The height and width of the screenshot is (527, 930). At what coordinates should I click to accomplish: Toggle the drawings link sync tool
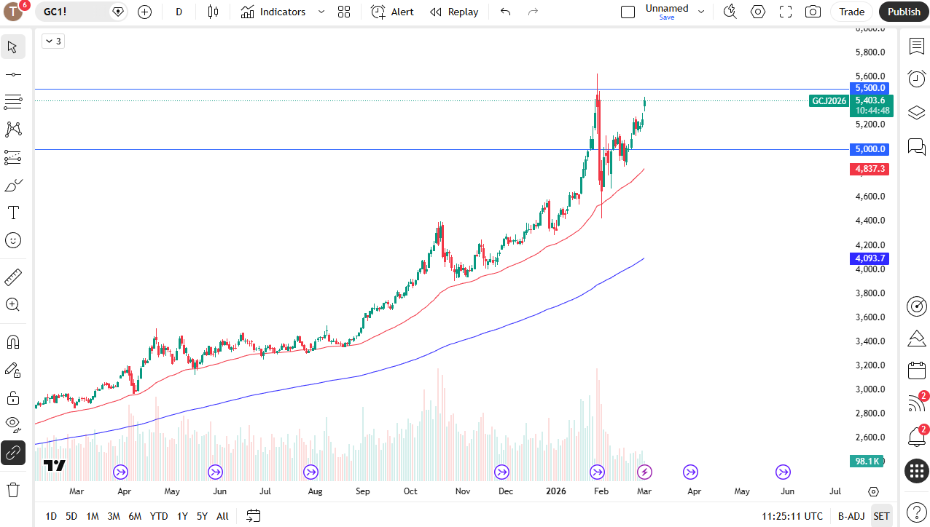pos(12,453)
